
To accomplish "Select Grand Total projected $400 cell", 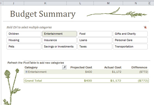I will 88,81.
